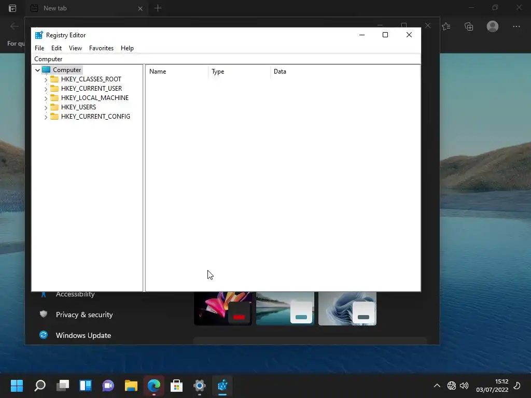Collapse the Computer tree node
Screen dimensions: 531x398
click(x=37, y=70)
